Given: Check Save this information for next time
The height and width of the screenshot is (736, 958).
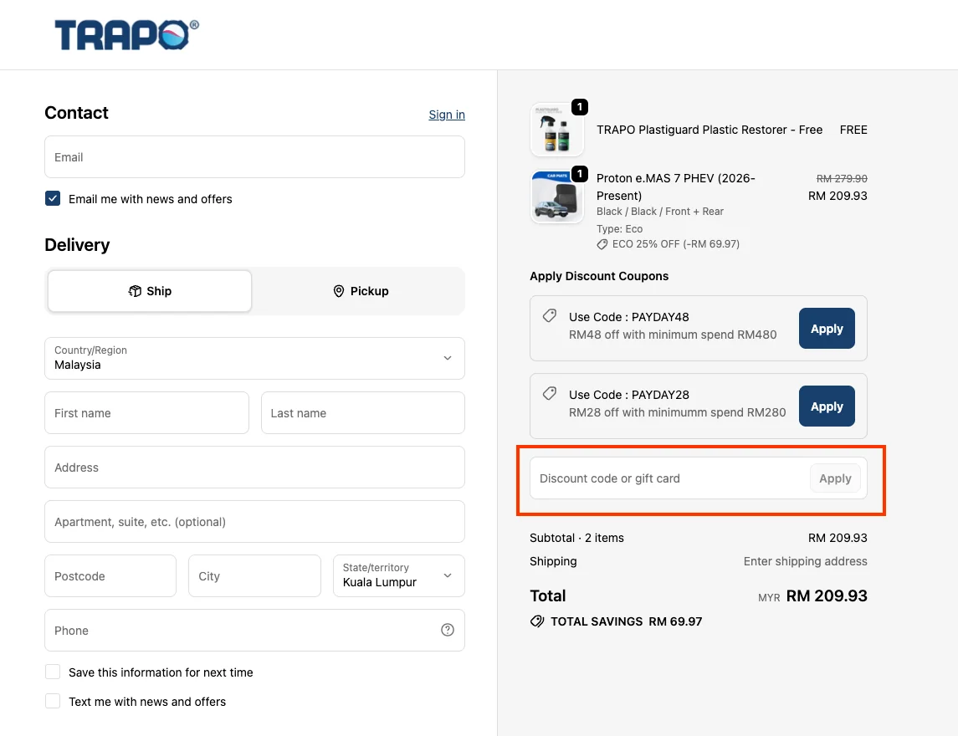Looking at the screenshot, I should pyautogui.click(x=53, y=672).
